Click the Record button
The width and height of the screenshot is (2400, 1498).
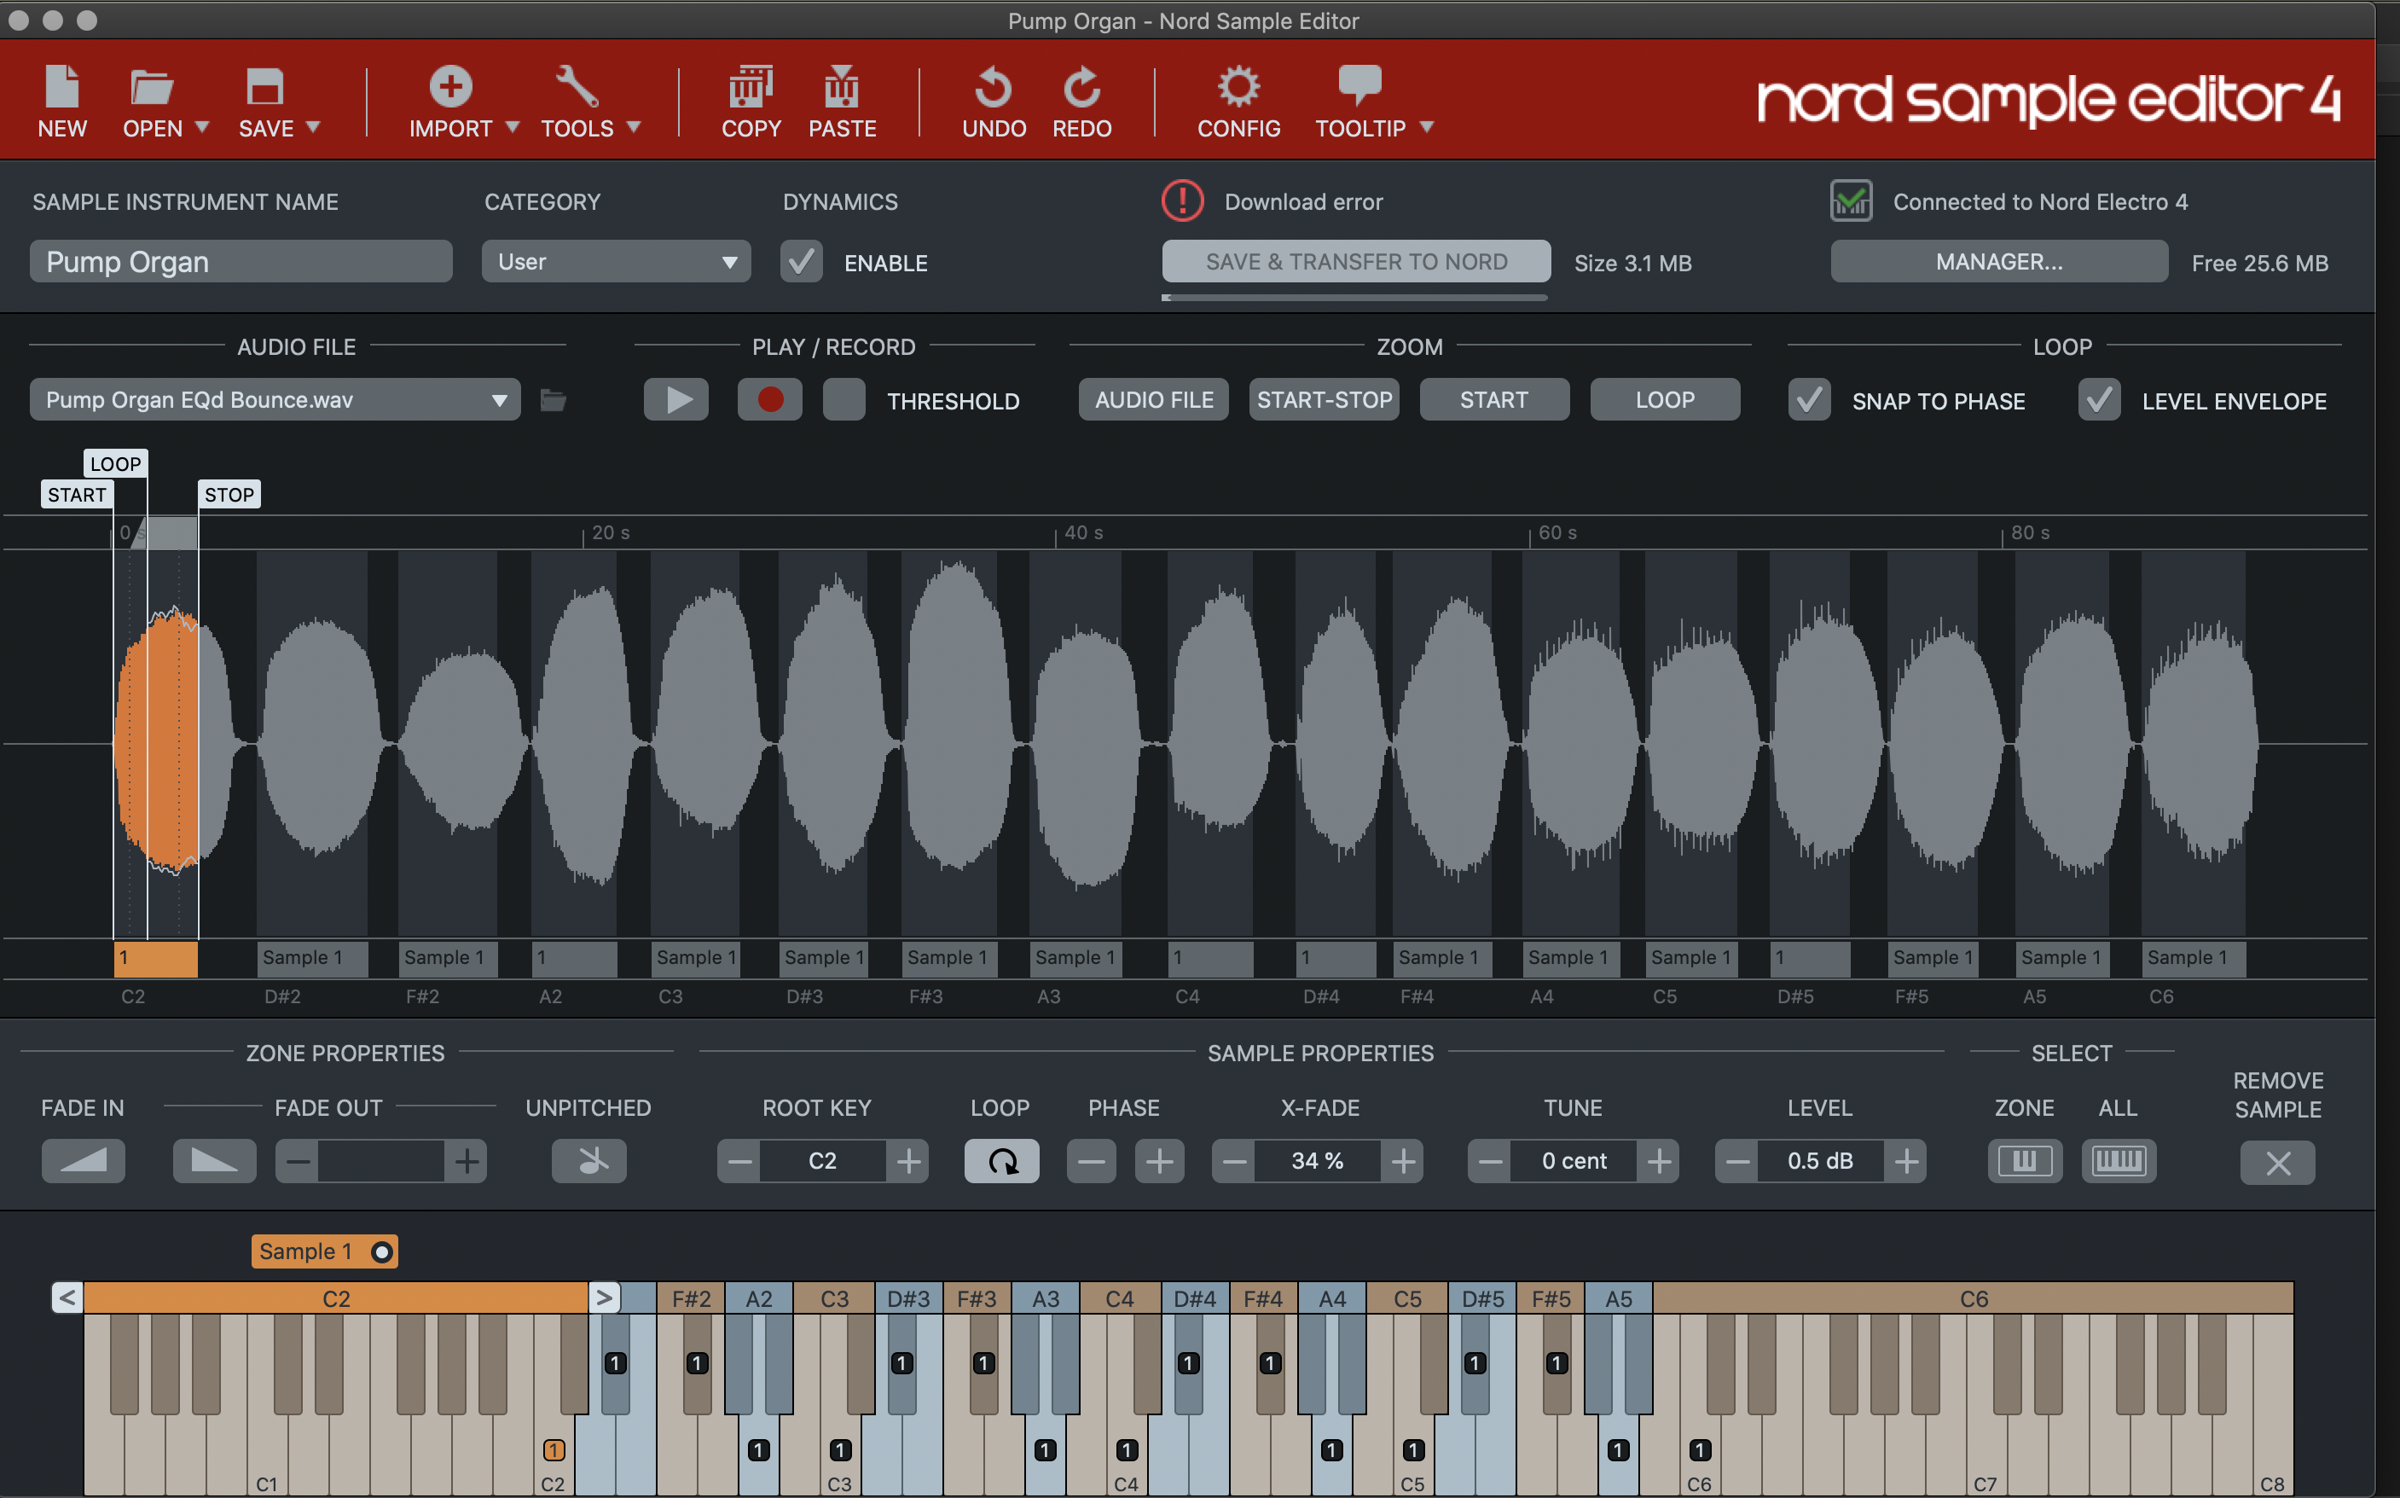769,399
